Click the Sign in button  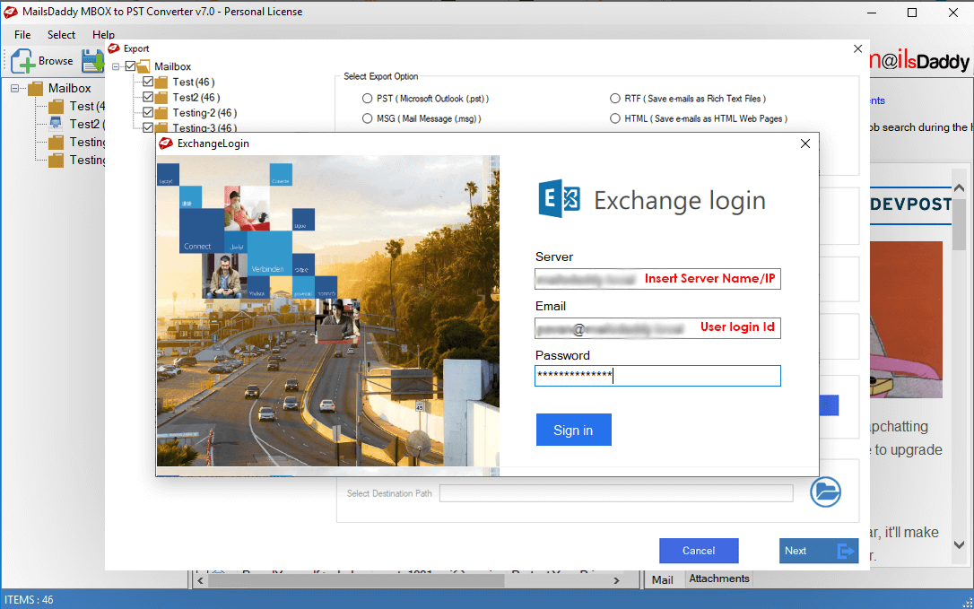click(x=573, y=430)
